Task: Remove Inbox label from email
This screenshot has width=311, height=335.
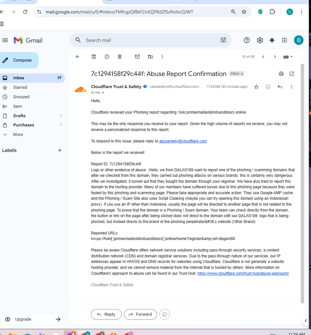Action: click(x=242, y=74)
